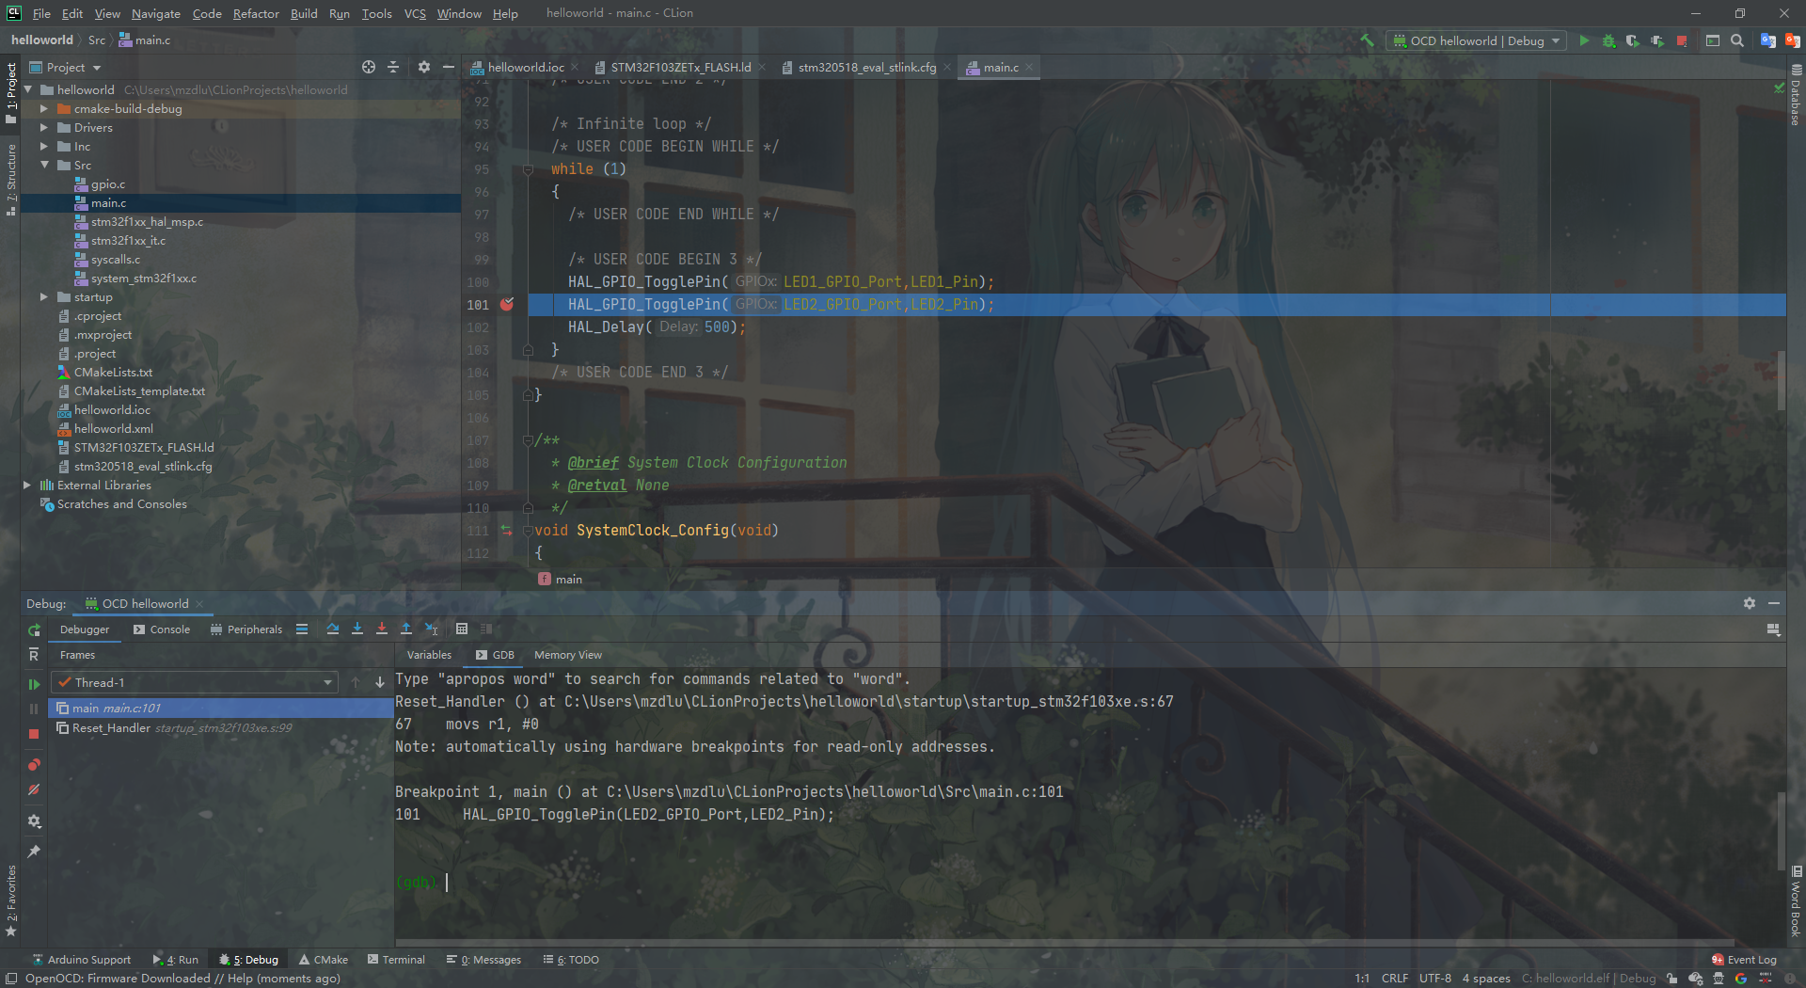Image resolution: width=1806 pixels, height=988 pixels.
Task: Step out of the current frame
Action: pos(405,629)
